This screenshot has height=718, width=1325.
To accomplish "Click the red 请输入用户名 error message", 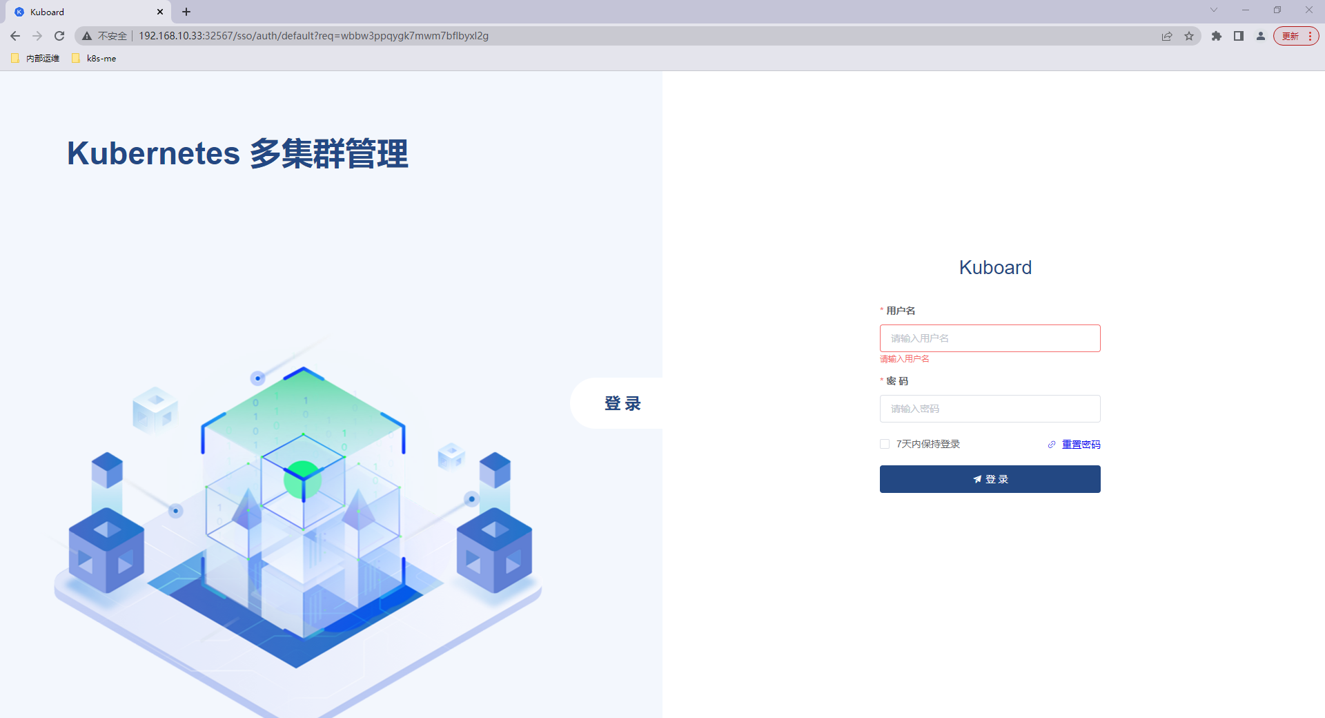I will click(x=904, y=359).
